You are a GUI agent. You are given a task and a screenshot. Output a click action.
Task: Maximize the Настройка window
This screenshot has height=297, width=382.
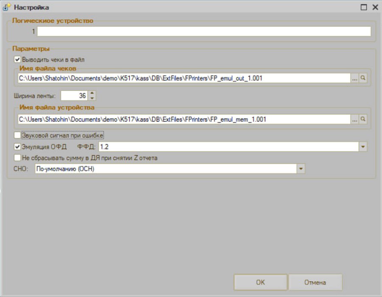(364, 7)
